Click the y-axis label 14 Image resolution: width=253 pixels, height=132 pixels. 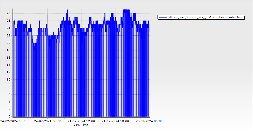click(8, 65)
